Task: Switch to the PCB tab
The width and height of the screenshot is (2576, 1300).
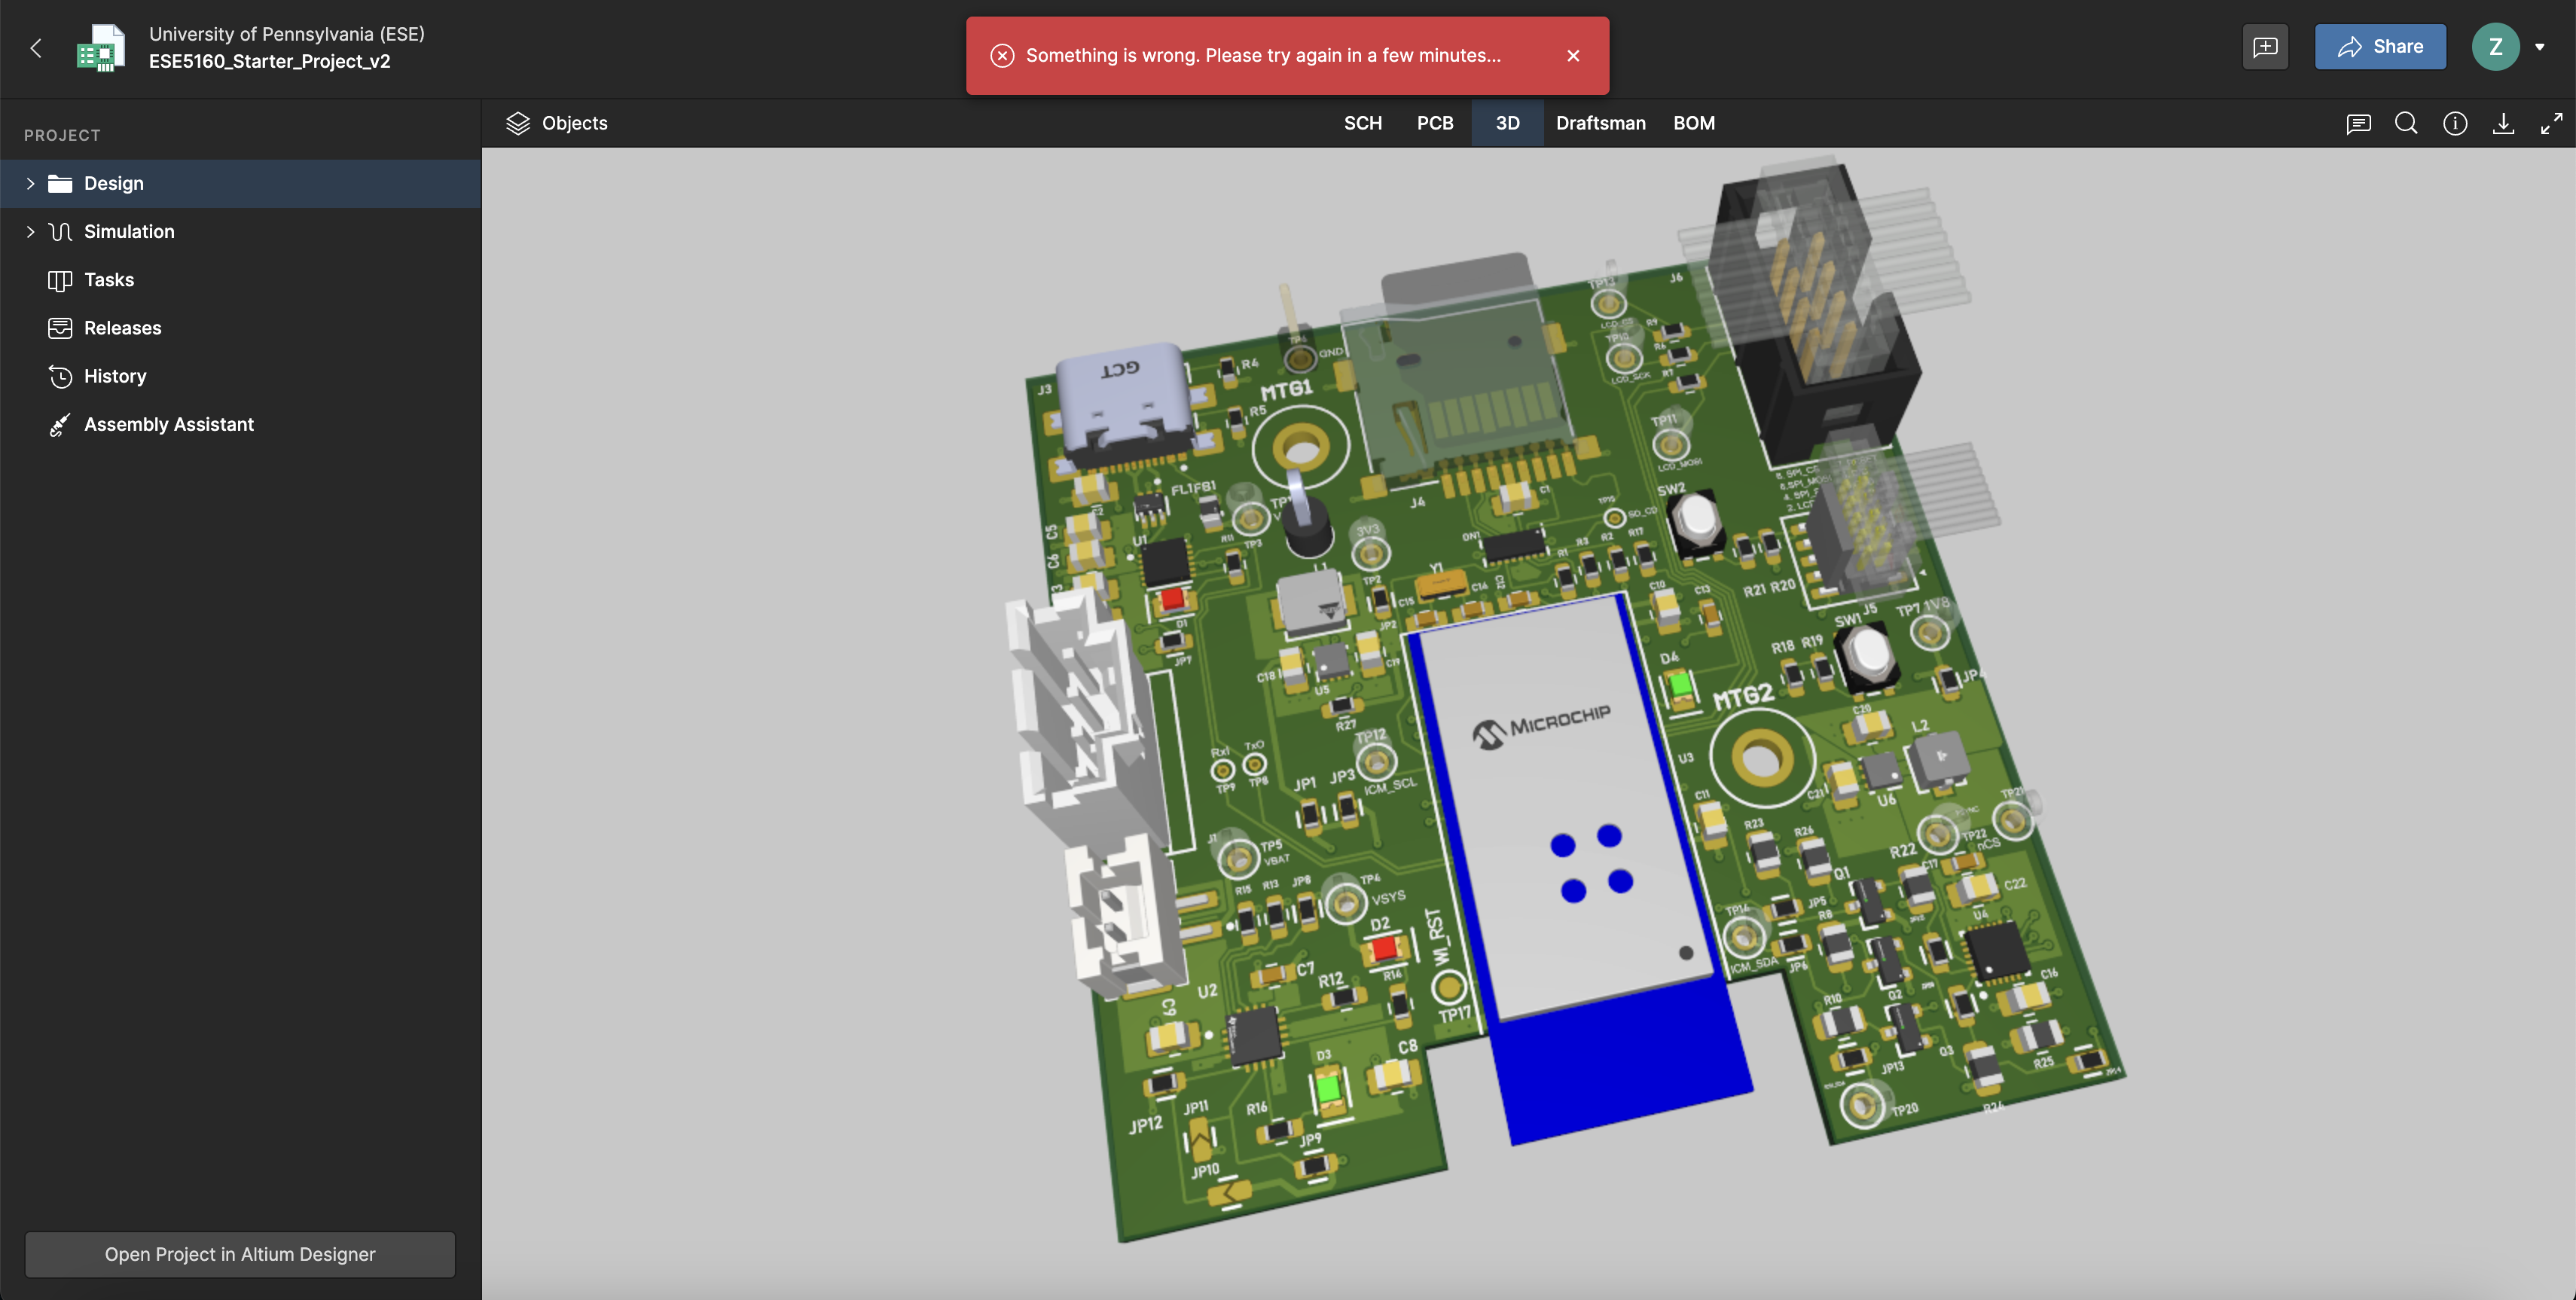Action: tap(1434, 123)
